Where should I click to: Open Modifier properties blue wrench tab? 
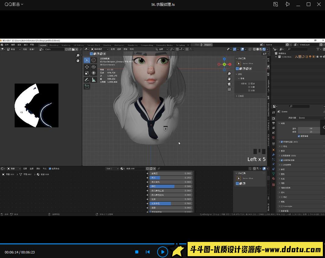point(274,155)
